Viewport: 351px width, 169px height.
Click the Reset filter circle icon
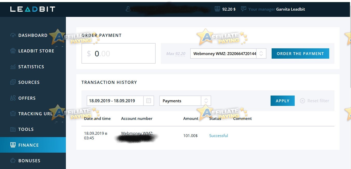click(x=302, y=101)
